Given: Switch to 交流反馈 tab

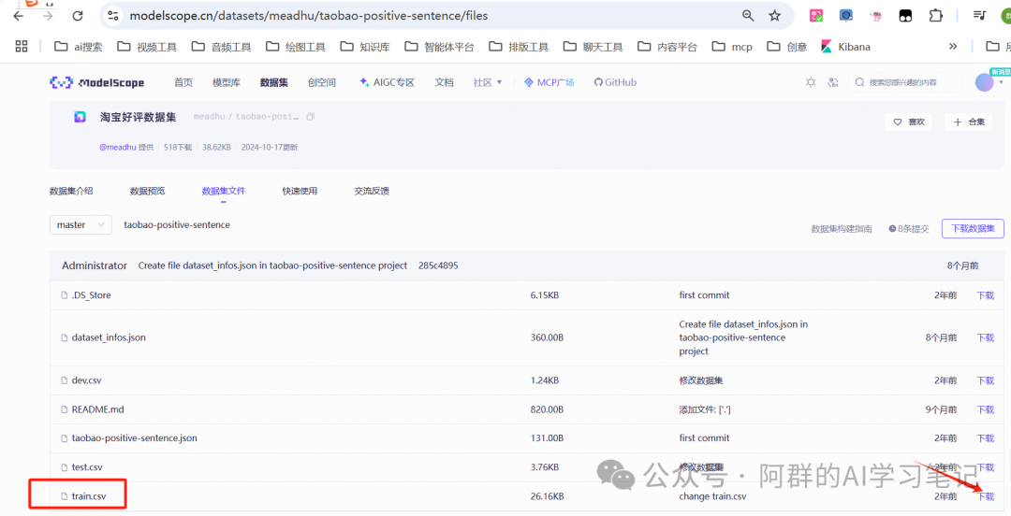Looking at the screenshot, I should pos(372,191).
